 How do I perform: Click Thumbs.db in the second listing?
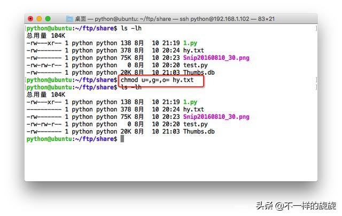pos(199,132)
